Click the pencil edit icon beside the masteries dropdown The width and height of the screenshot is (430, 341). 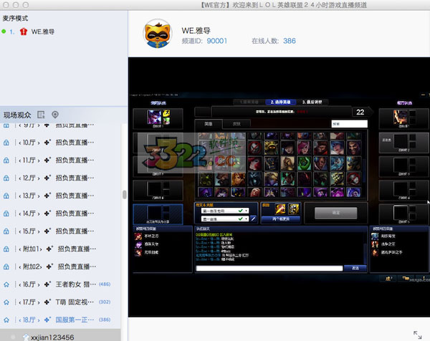point(254,218)
